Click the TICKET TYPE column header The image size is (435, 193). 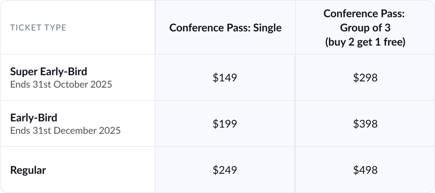click(38, 28)
